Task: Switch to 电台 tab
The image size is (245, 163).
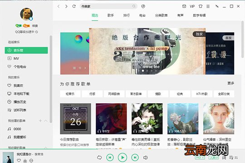Action: [x=142, y=15]
